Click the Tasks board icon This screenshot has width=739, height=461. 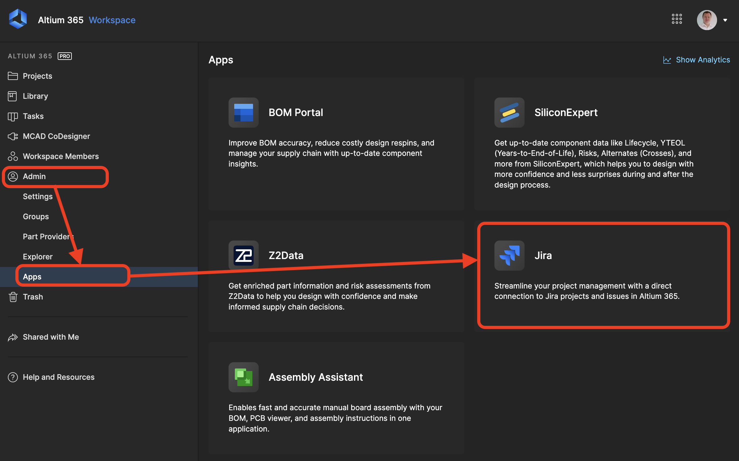[x=13, y=116]
